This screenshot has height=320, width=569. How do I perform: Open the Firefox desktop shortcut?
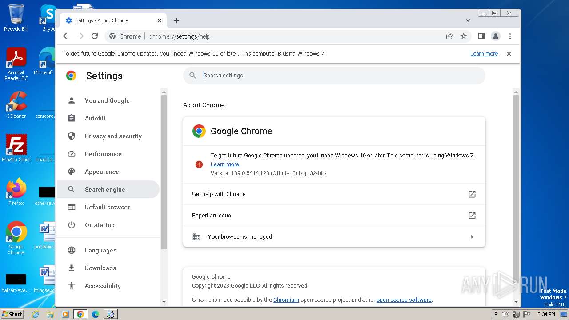point(16,192)
